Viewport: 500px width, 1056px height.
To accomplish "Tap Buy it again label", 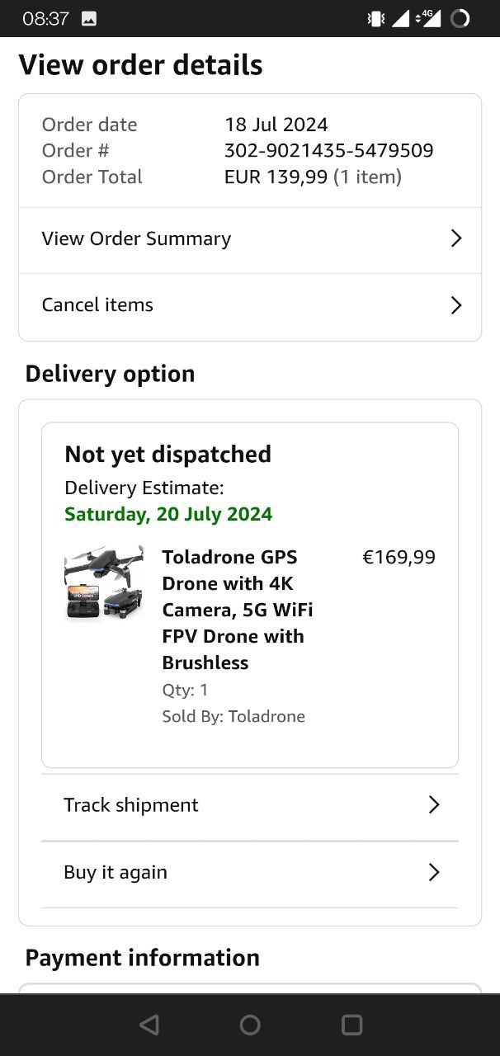I will pyautogui.click(x=116, y=872).
